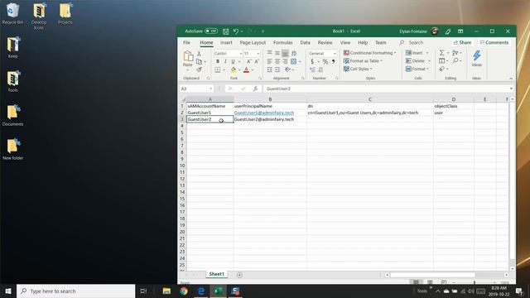This screenshot has height=298, width=530.
Task: Apply Accounting dollar format
Action: coord(312,61)
